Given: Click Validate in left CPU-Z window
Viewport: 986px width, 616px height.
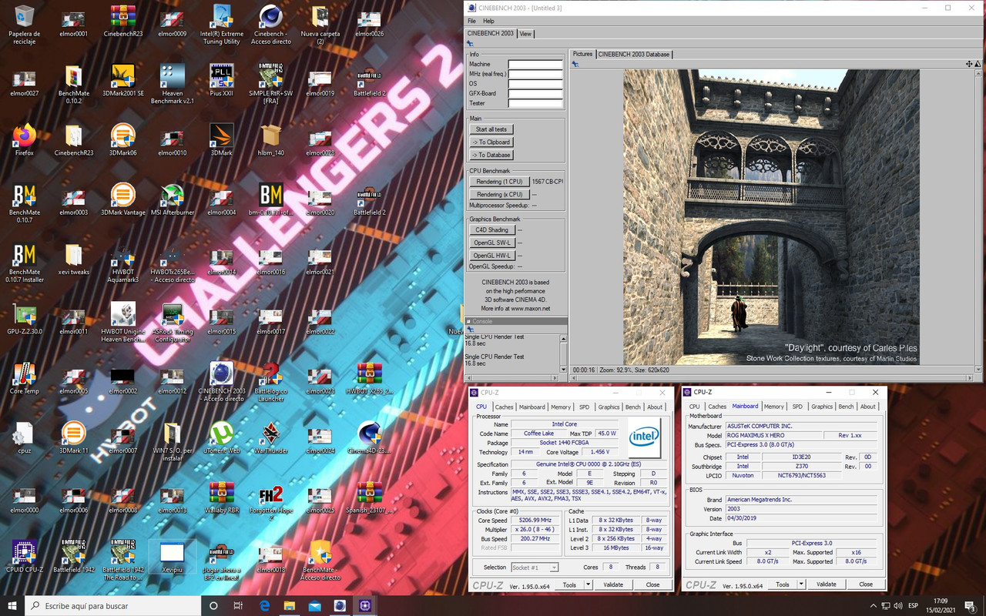Looking at the screenshot, I should [x=613, y=585].
